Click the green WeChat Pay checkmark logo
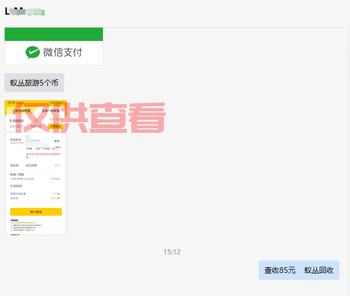 pos(33,52)
